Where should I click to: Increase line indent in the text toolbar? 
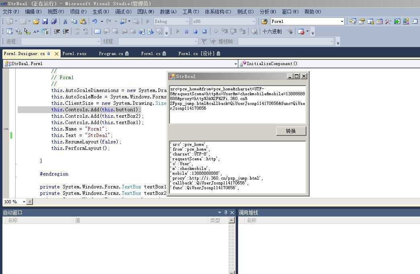(65, 32)
